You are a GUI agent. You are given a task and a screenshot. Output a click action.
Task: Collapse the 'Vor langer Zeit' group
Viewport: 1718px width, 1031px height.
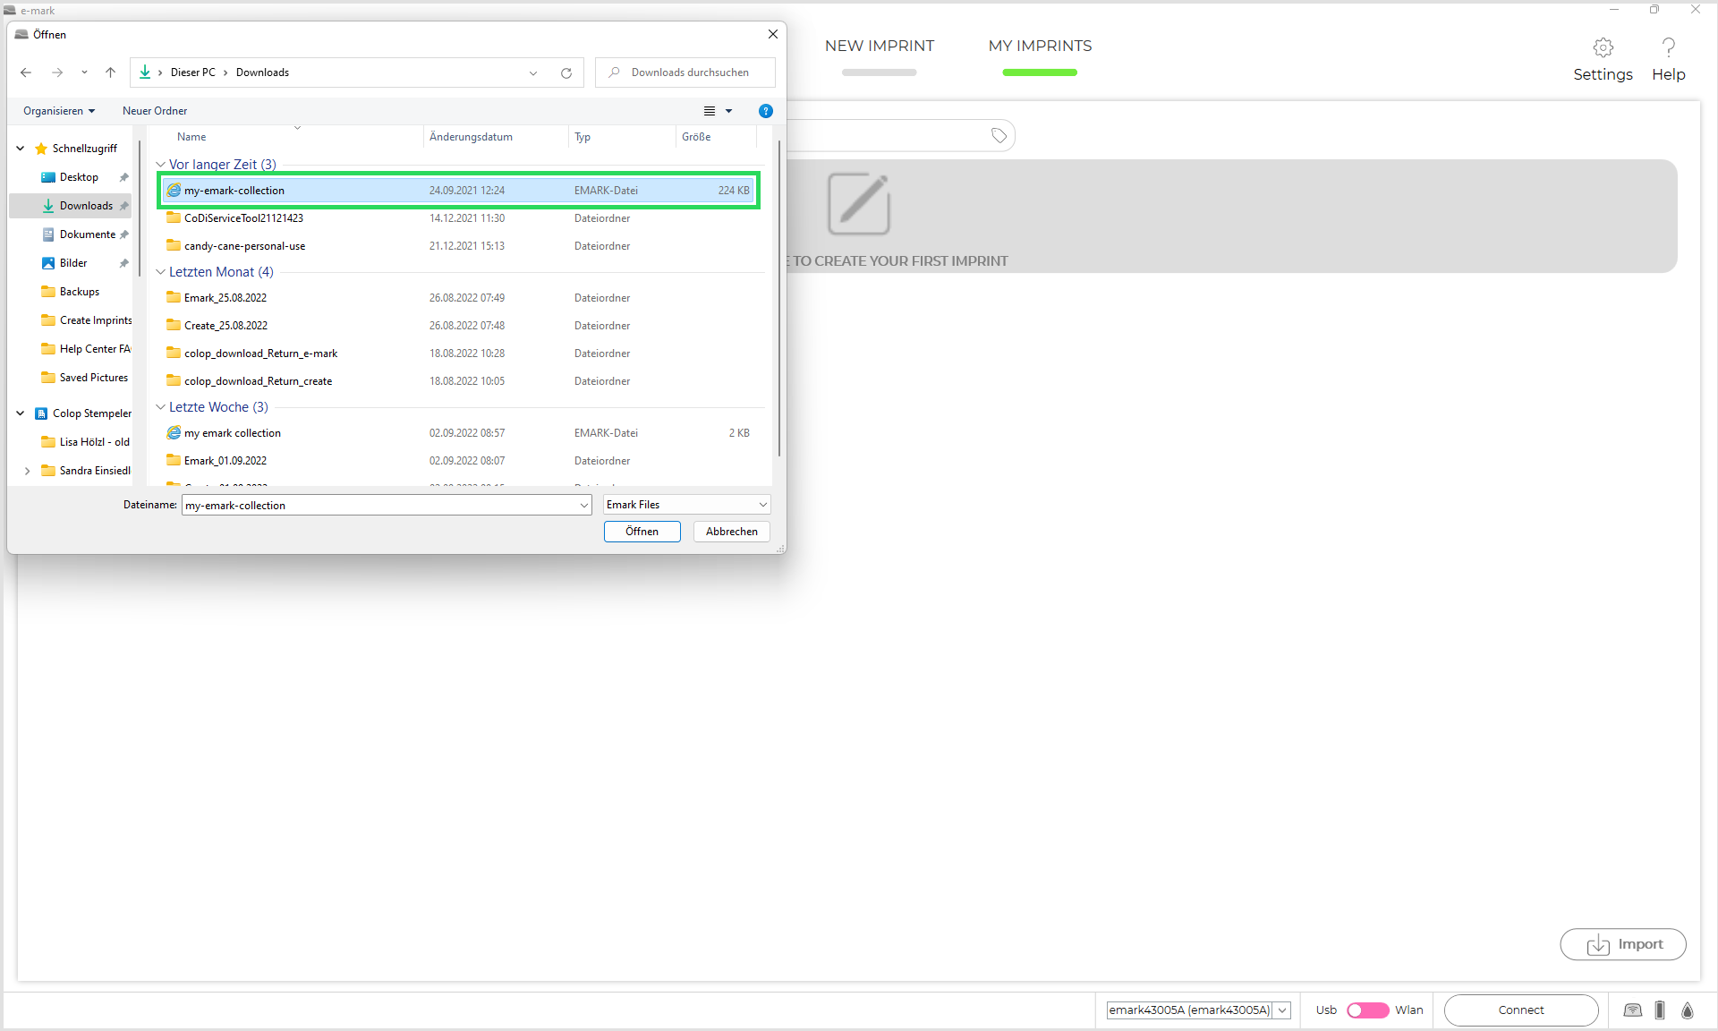pos(161,165)
